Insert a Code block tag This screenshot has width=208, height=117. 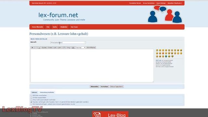(50, 48)
